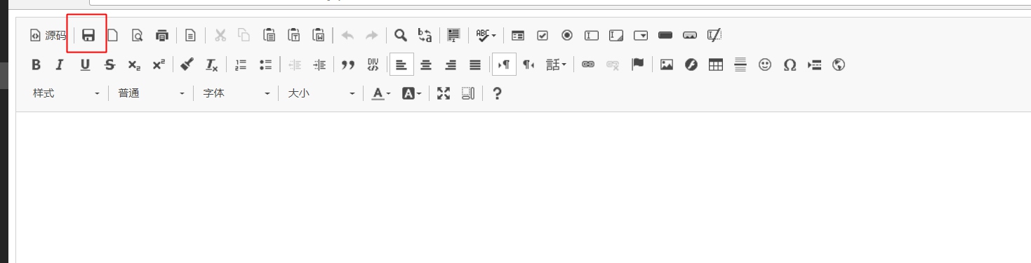The image size is (1031, 263).
Task: Apply block quote formatting
Action: 347,65
